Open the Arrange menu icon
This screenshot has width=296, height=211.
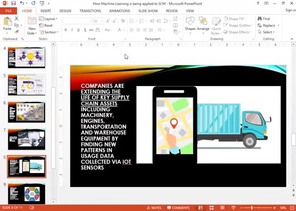(203, 25)
